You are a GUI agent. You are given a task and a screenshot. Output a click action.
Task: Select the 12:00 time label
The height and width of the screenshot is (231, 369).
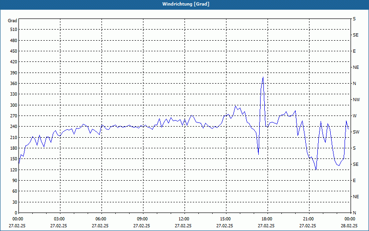pos(184,219)
